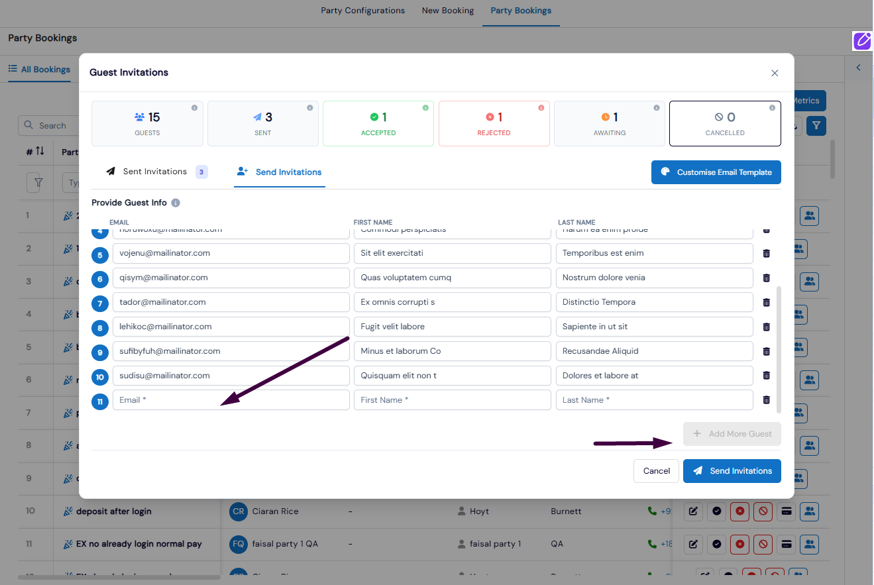Delete guest row 6 with trash icon
This screenshot has height=585, width=874.
click(x=766, y=278)
